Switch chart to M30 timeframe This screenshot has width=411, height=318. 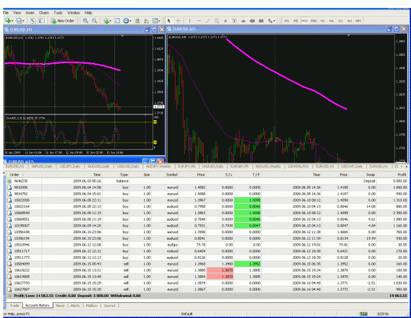coord(314,21)
